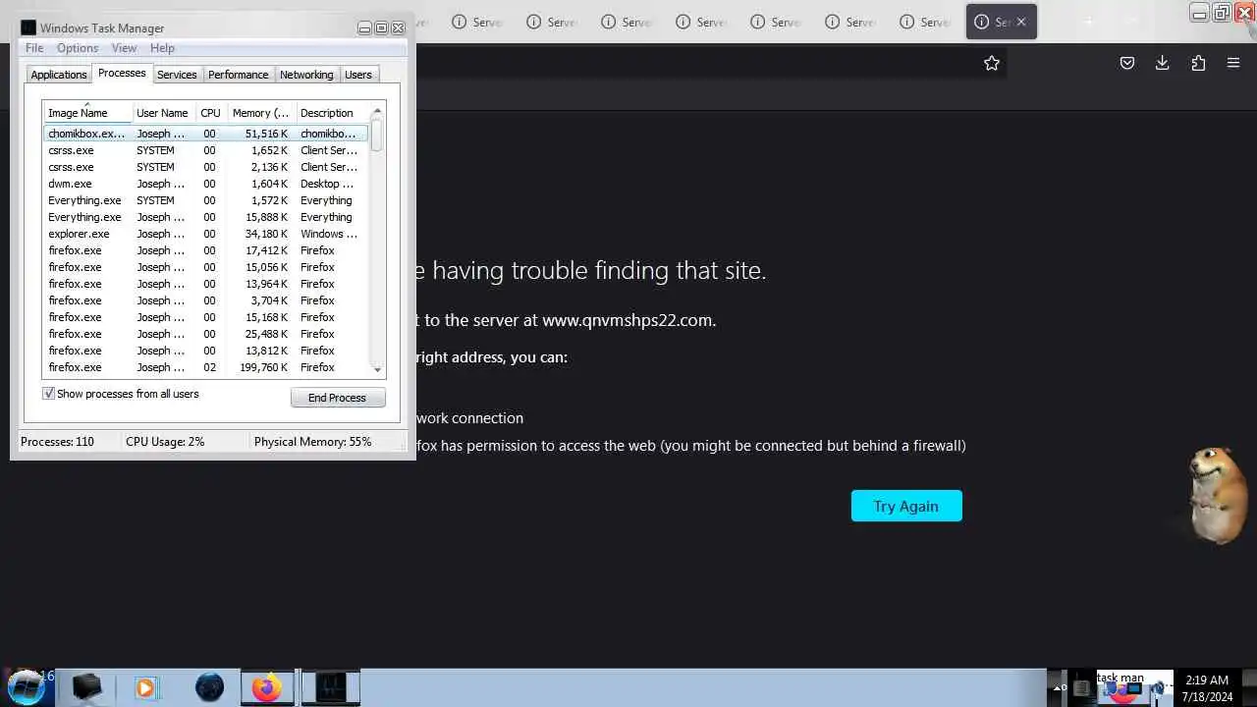Open the View menu in Task Manager
The height and width of the screenshot is (707, 1257).
(124, 48)
